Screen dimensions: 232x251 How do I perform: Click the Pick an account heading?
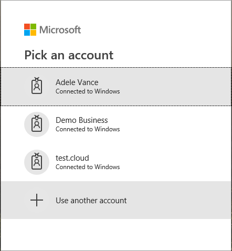tap(69, 55)
